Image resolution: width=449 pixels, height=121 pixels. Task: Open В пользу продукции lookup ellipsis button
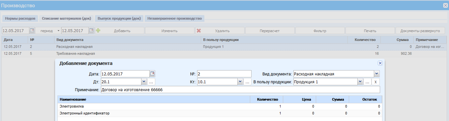pos(368,82)
